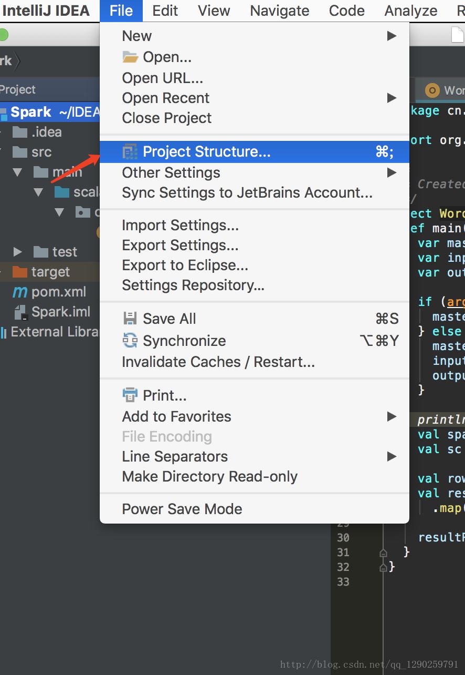Click the Save All disk icon

point(130,319)
